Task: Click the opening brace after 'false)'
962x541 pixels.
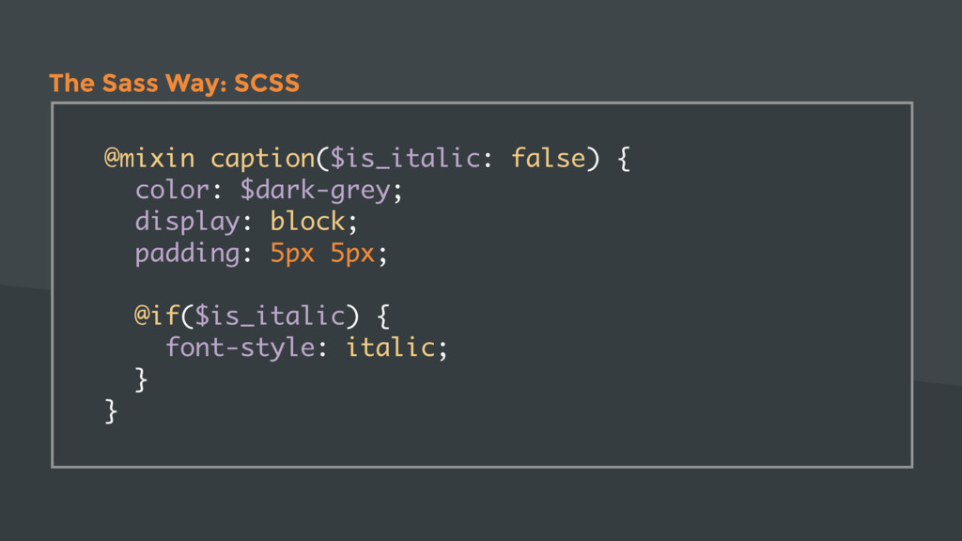Action: coord(624,159)
